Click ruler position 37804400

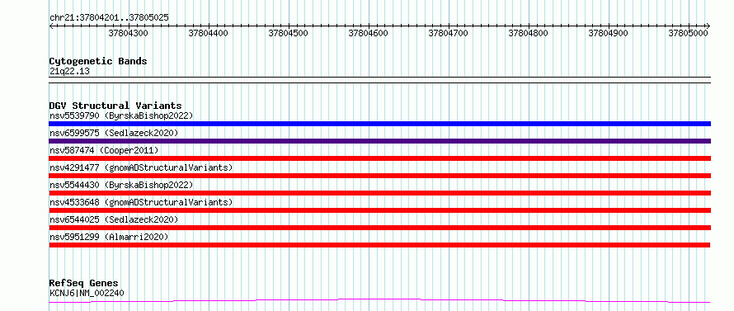pos(209,33)
